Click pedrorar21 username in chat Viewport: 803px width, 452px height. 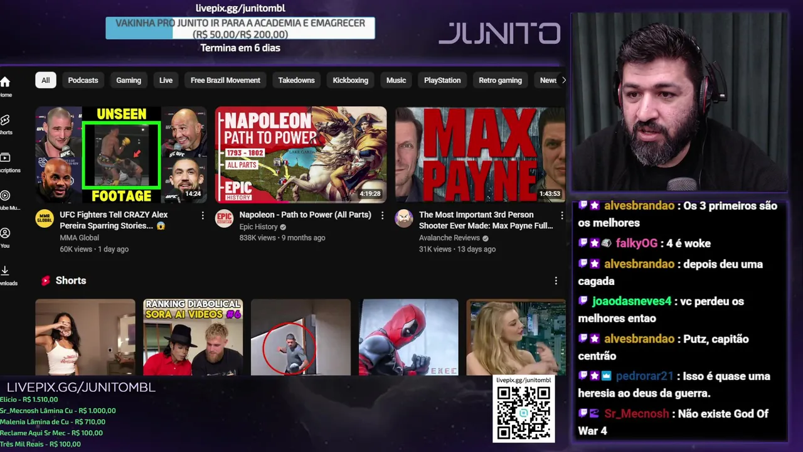coord(645,376)
